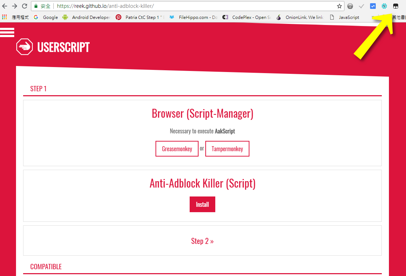Click the OnionLink onion bookmark icon
Viewport: 406px width, 276px height.
click(x=279, y=17)
